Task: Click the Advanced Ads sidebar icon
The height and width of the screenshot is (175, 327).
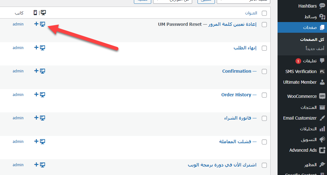Action: [x=322, y=150]
